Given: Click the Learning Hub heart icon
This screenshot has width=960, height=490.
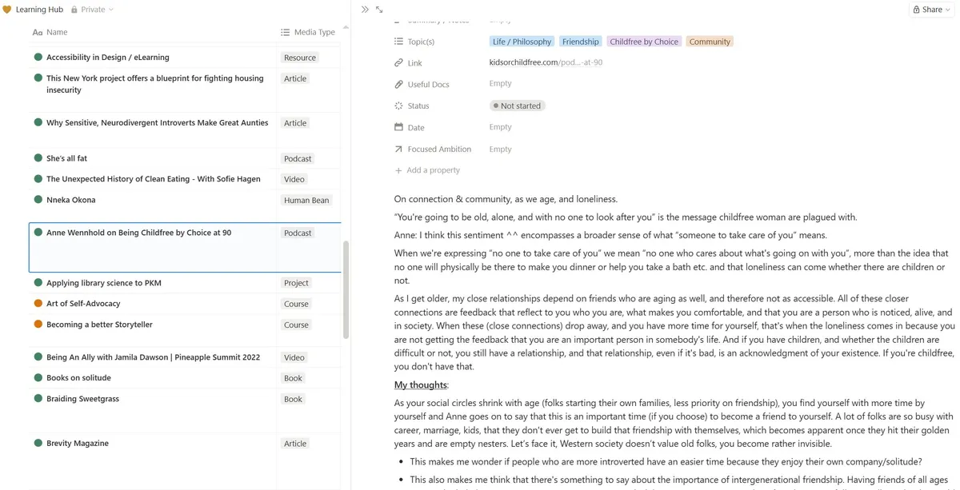Looking at the screenshot, I should point(7,10).
